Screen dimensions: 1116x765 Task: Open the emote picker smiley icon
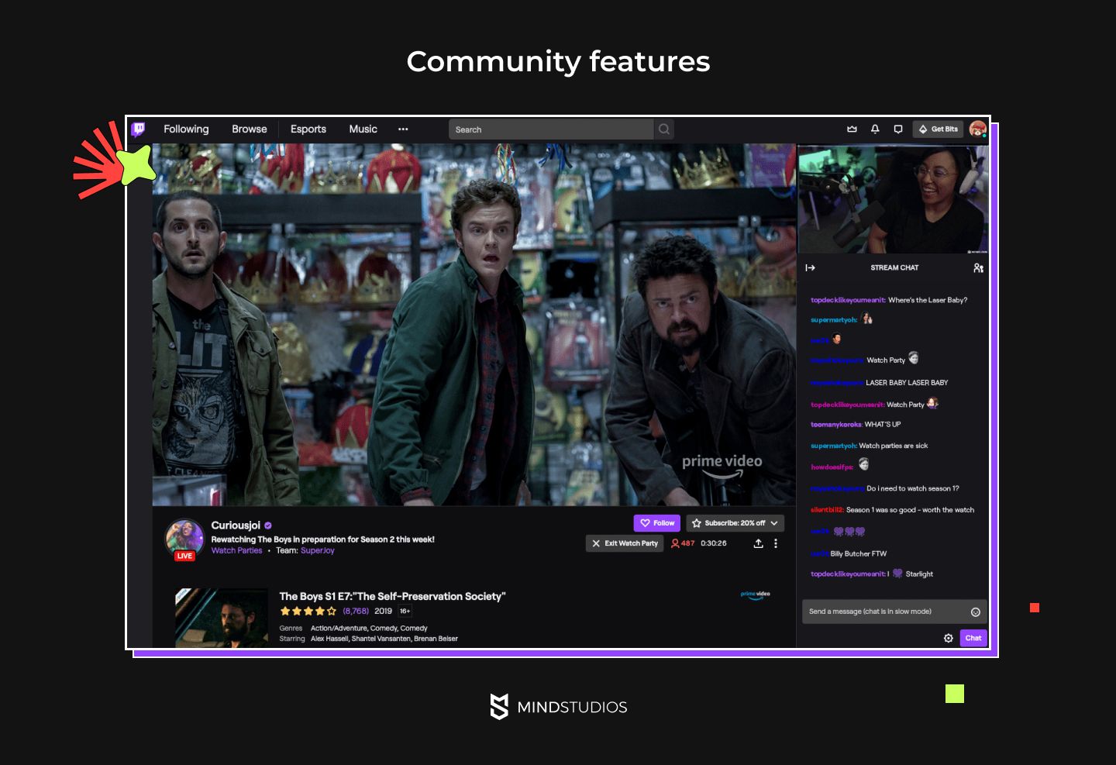pyautogui.click(x=976, y=612)
